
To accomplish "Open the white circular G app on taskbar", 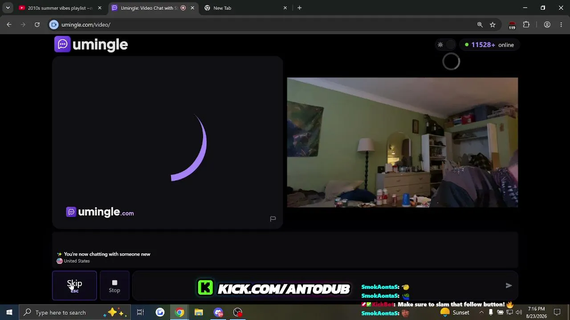I will coord(160,312).
